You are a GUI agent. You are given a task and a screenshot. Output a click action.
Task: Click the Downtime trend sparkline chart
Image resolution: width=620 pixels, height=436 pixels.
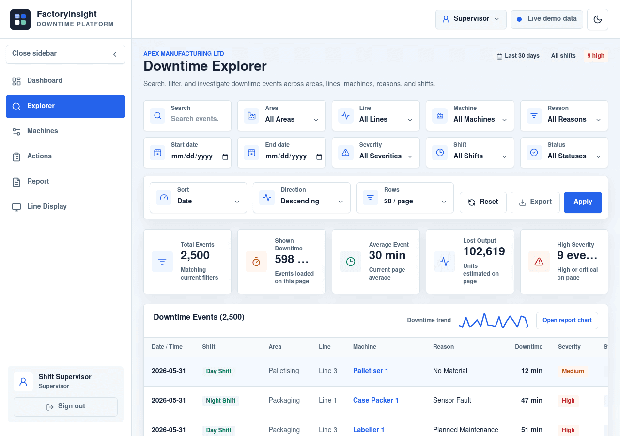click(493, 321)
